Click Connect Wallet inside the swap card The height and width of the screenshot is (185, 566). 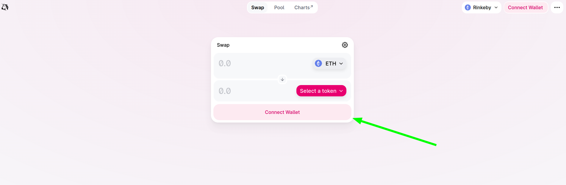pos(282,112)
